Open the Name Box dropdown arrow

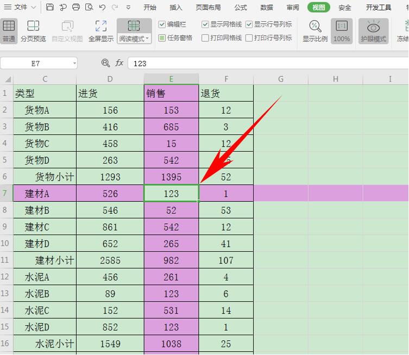[74, 63]
